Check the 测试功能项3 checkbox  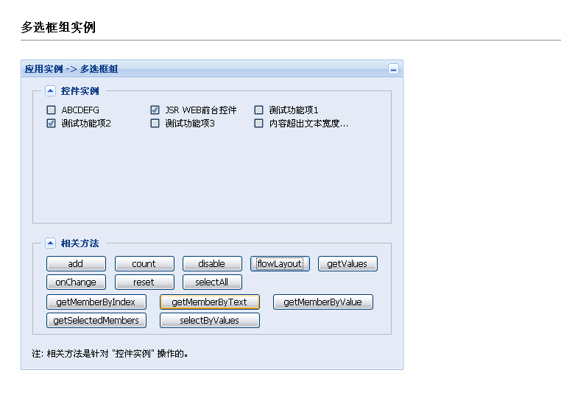(155, 124)
